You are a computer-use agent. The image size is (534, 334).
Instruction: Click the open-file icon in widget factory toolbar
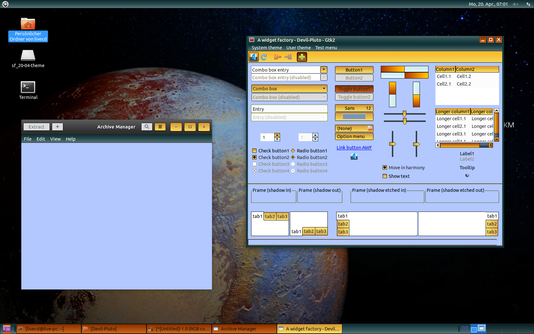point(254,57)
